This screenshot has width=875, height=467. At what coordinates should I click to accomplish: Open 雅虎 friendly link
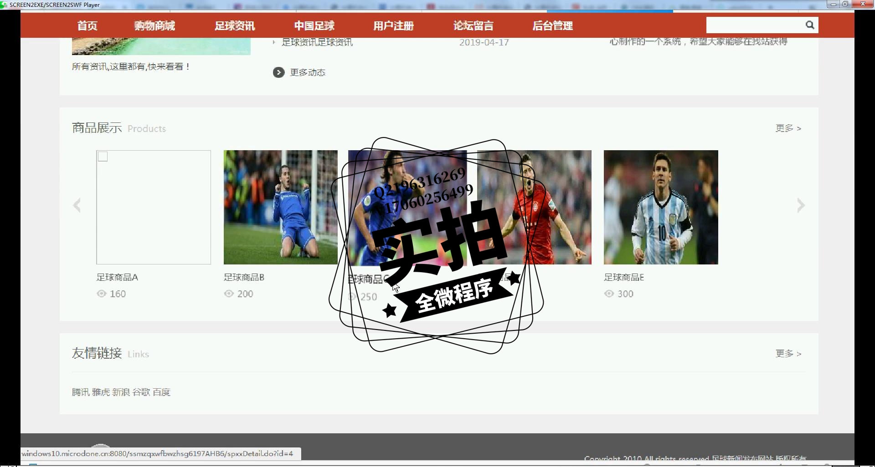pos(101,392)
